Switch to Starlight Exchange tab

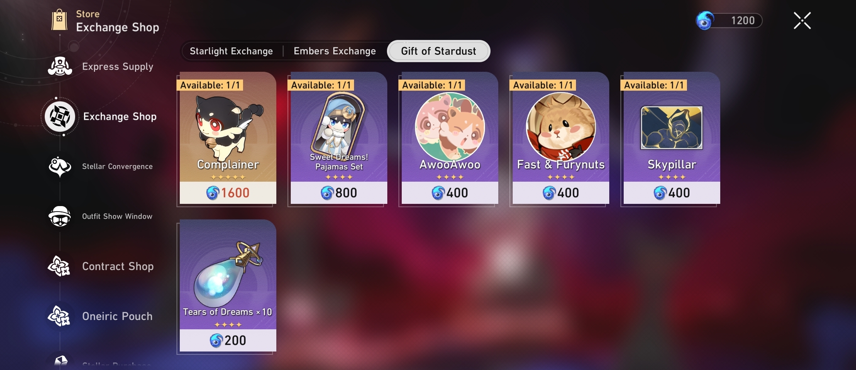[x=231, y=51]
